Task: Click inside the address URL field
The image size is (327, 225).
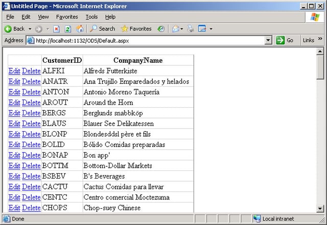Action: 146,40
